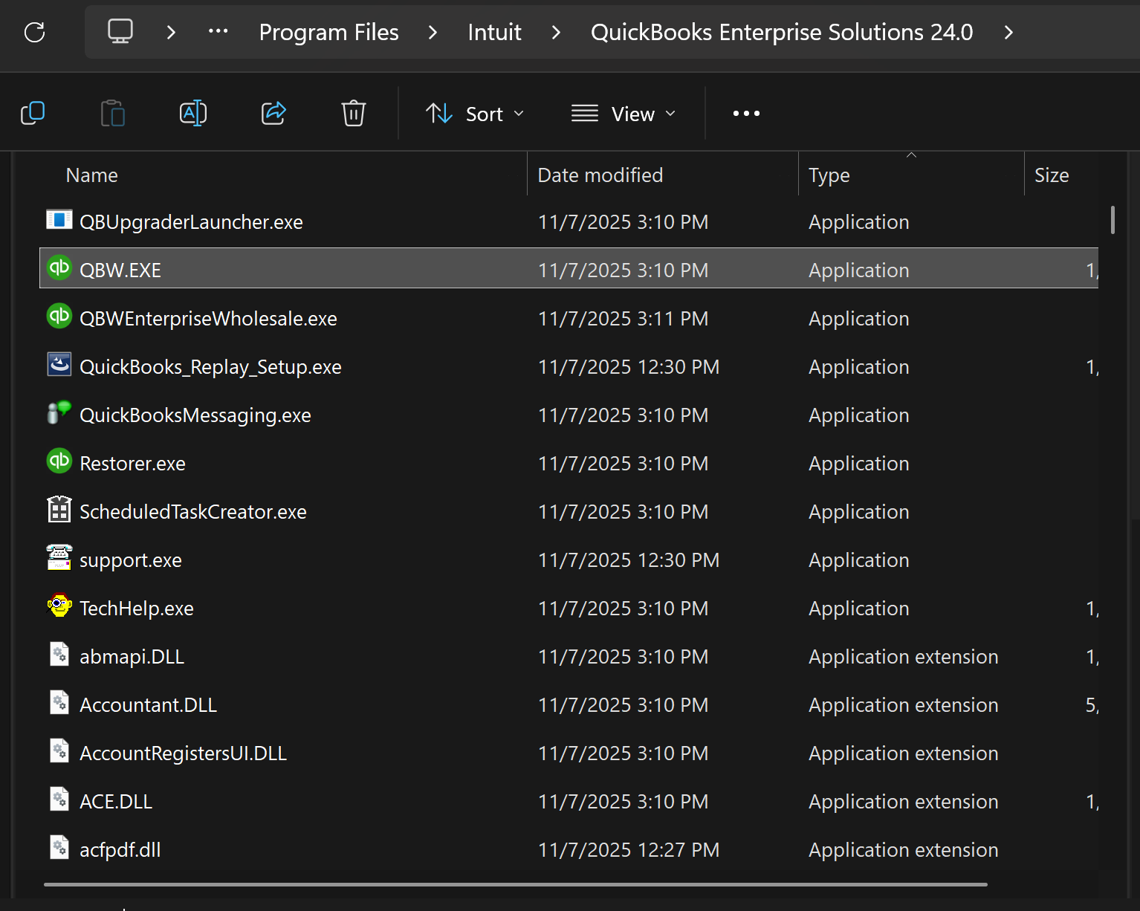
Task: Click the QBUpgraderLauncher.exe file name
Action: coord(191,222)
